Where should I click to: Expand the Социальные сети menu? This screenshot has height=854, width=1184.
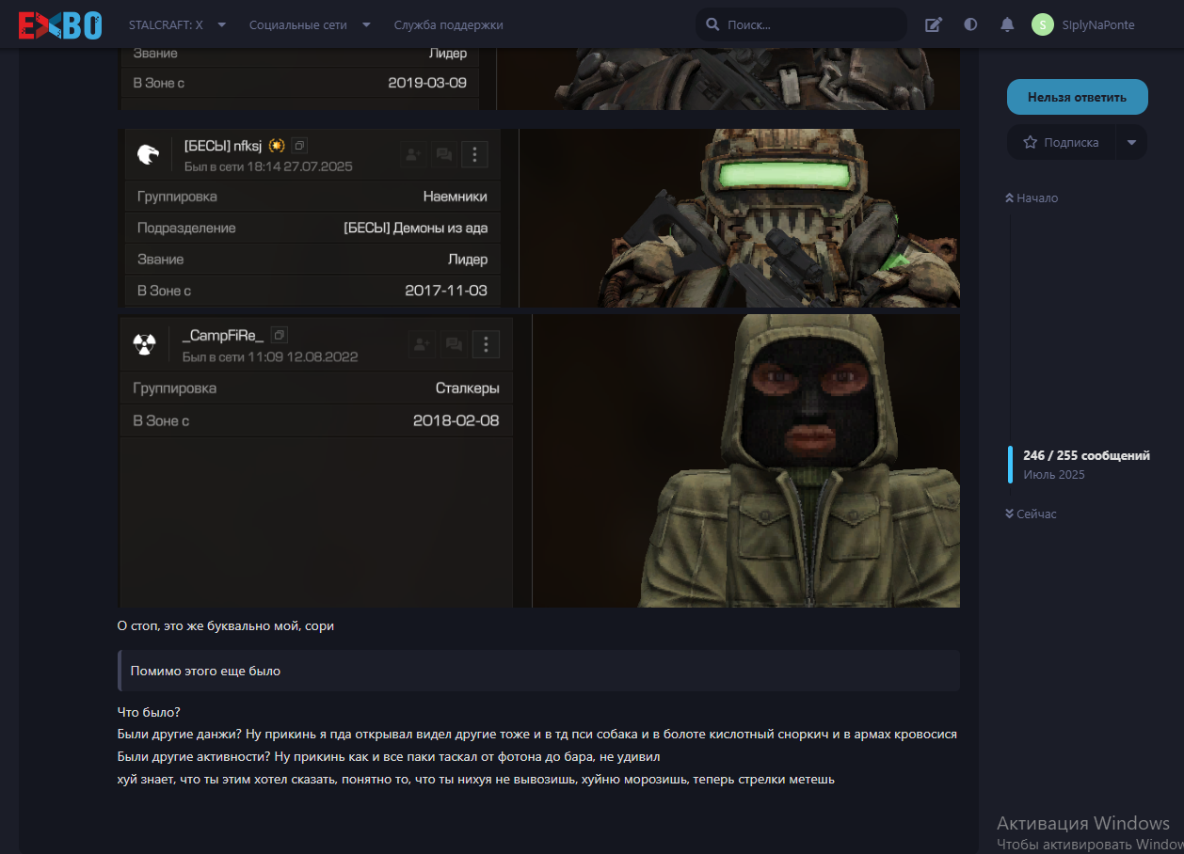tap(310, 25)
